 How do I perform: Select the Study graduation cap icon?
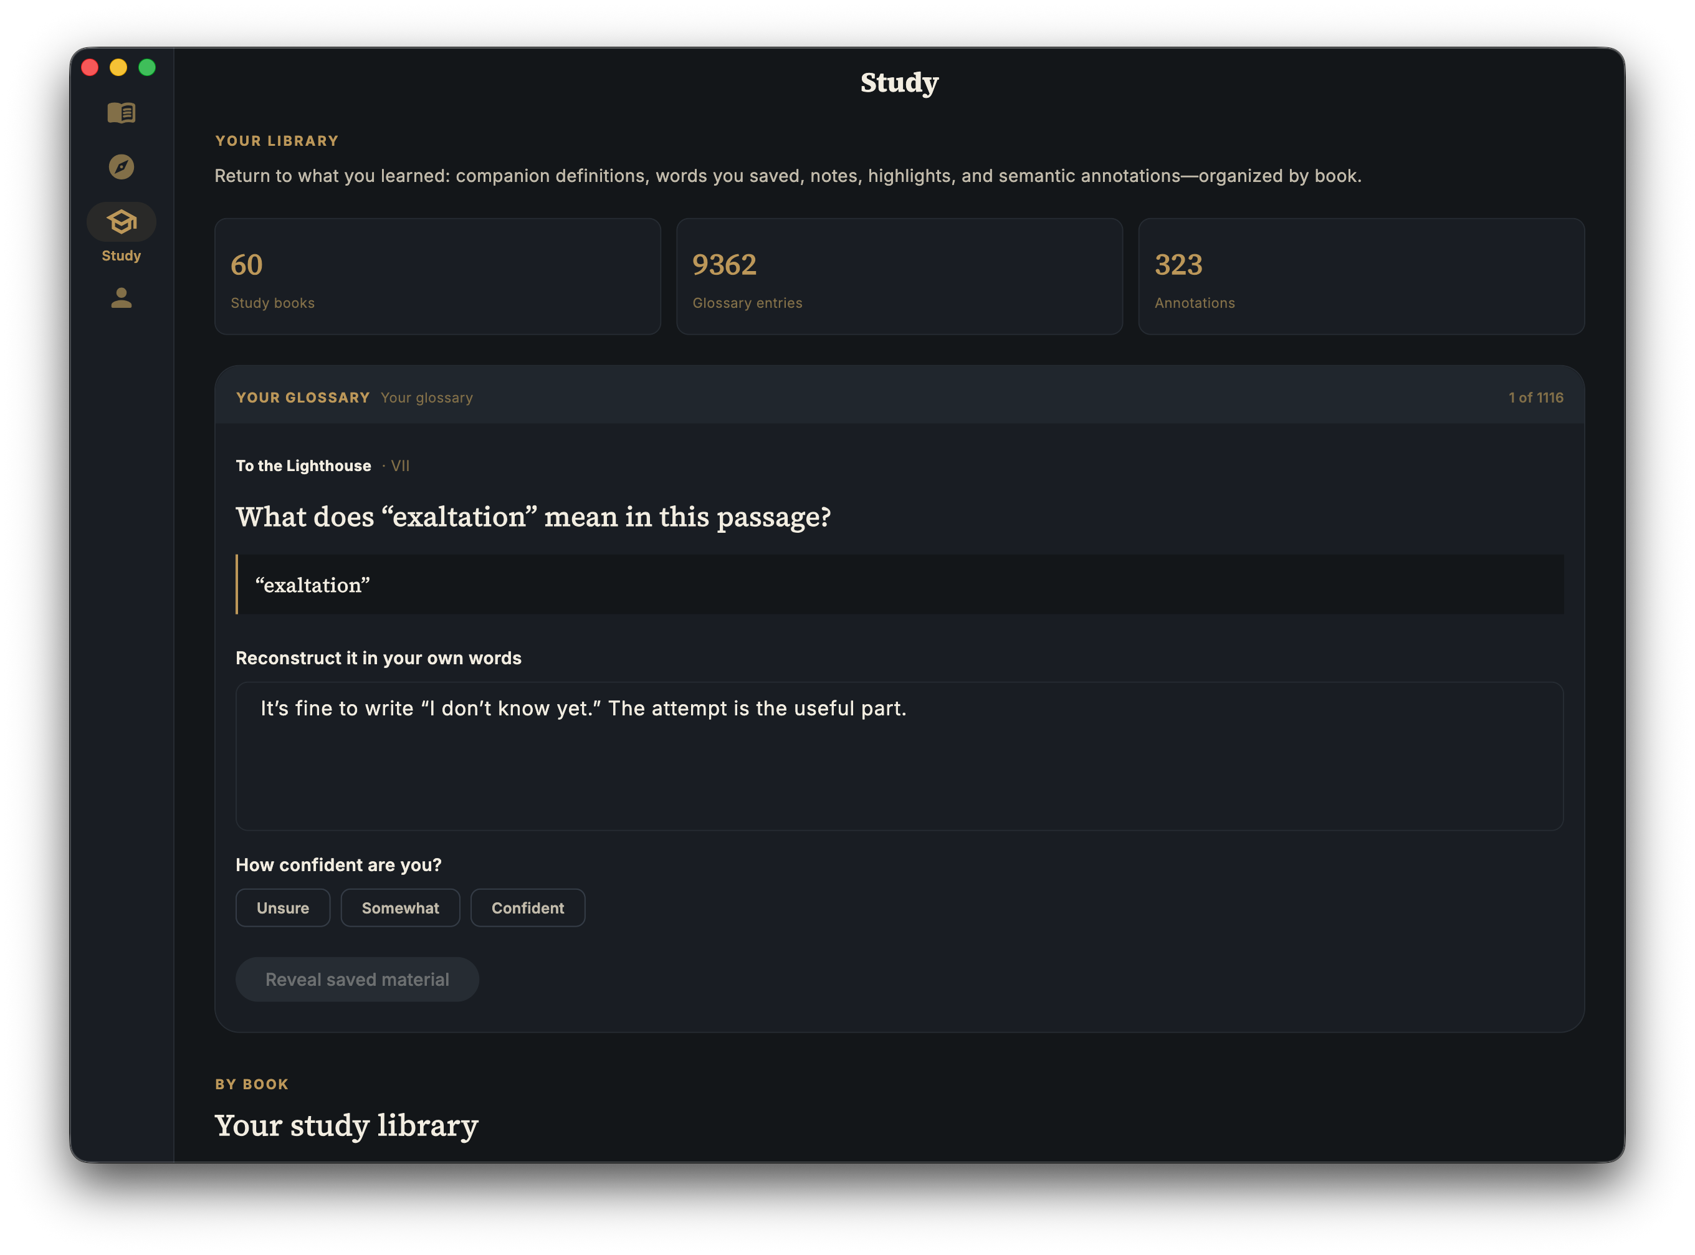click(122, 222)
